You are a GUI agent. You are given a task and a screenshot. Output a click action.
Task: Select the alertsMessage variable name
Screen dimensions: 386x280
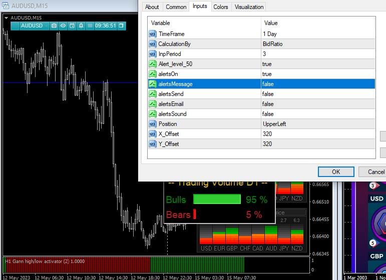(176, 84)
